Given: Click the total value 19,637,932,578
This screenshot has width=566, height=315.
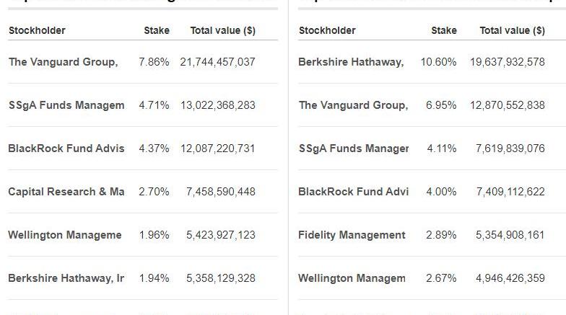Looking at the screenshot, I should (507, 62).
